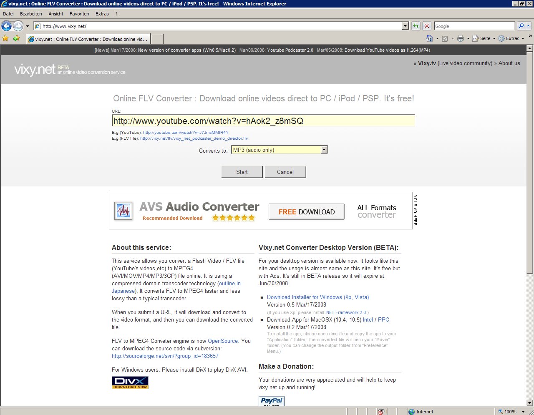This screenshot has width=534, height=415.
Task: Open the About us link
Action: click(x=509, y=63)
